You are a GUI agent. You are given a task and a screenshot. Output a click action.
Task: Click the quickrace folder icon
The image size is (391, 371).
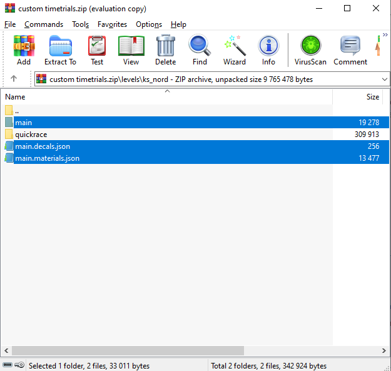[9, 134]
